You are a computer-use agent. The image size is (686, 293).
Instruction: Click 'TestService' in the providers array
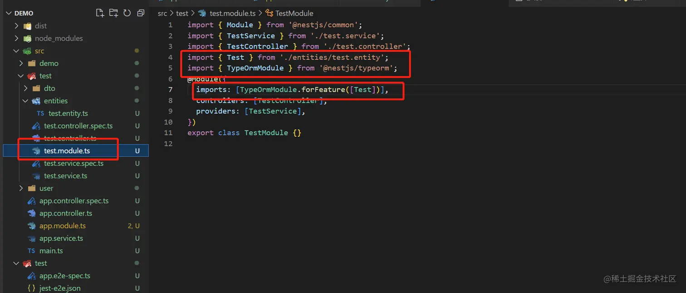pyautogui.click(x=273, y=111)
